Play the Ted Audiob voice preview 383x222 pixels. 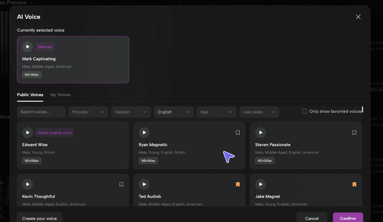click(x=144, y=185)
